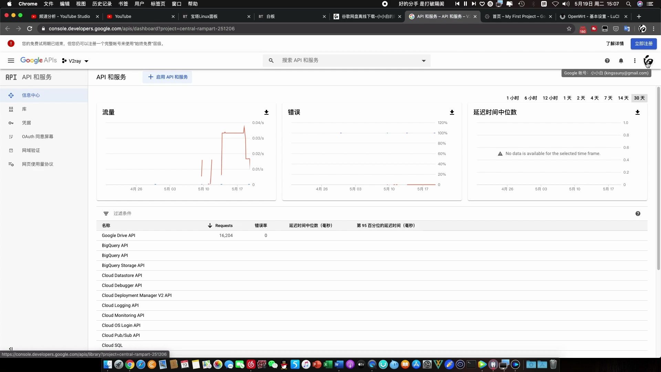The height and width of the screenshot is (372, 661).
Task: Select 信息中心 in the sidebar
Action: coord(44,95)
